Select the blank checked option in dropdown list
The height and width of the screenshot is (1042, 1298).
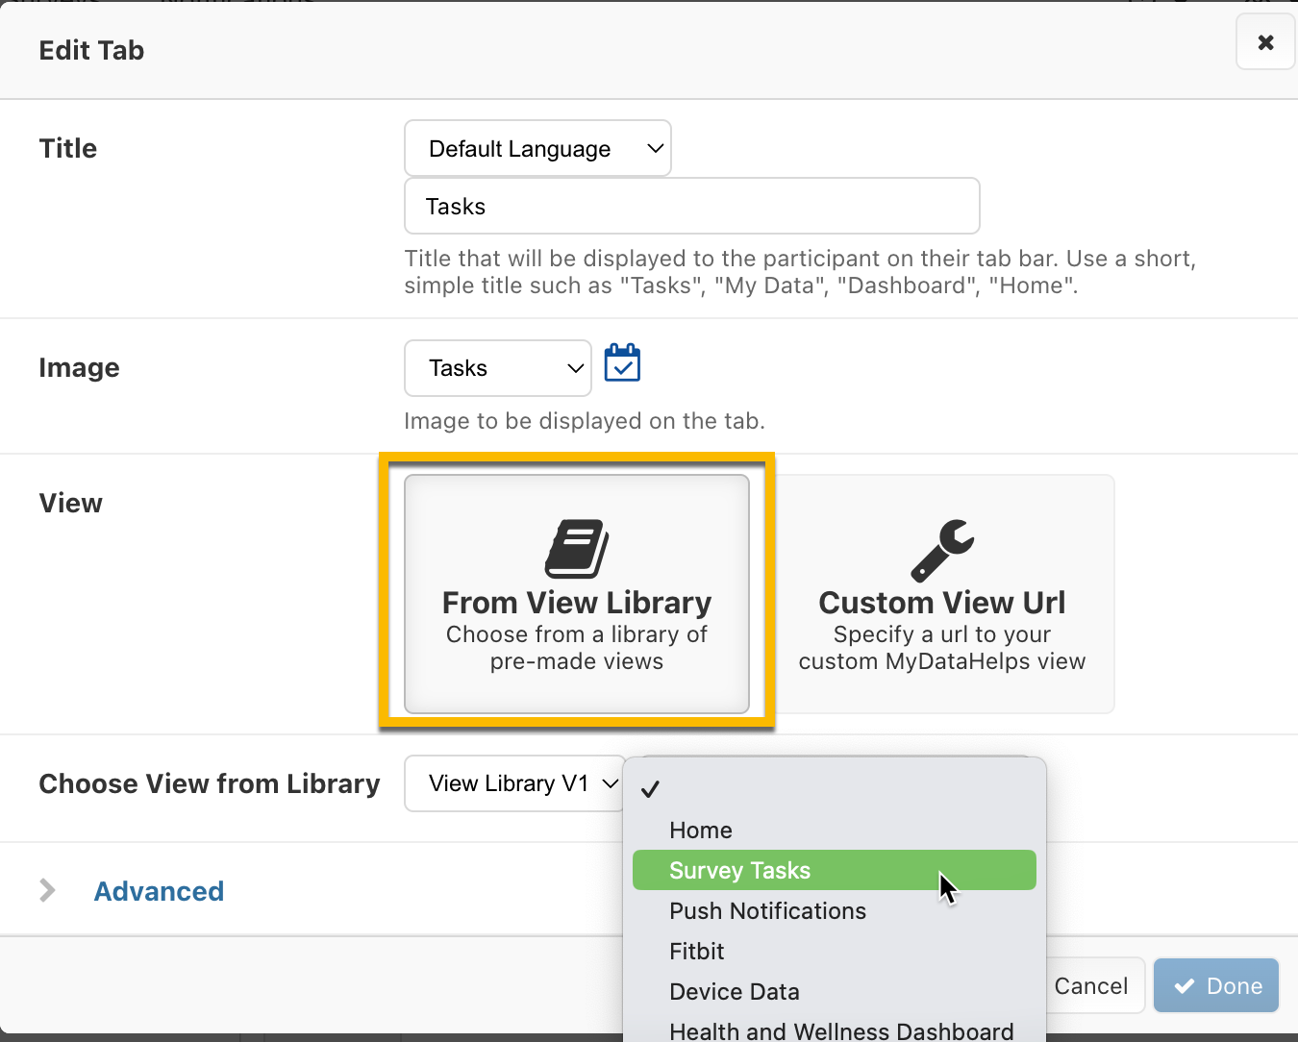[835, 789]
